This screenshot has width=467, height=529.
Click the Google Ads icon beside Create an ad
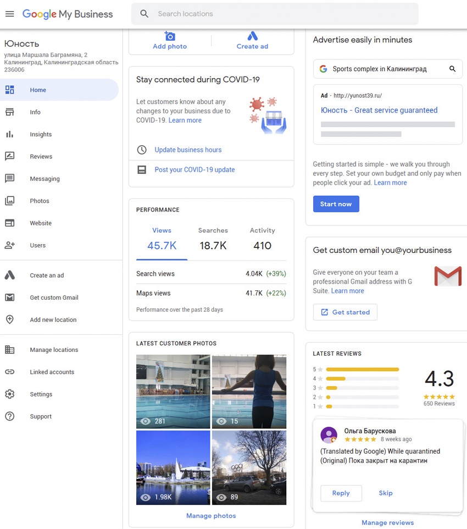10,275
